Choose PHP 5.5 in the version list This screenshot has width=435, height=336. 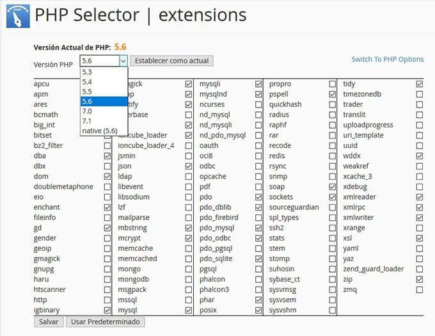click(x=104, y=92)
